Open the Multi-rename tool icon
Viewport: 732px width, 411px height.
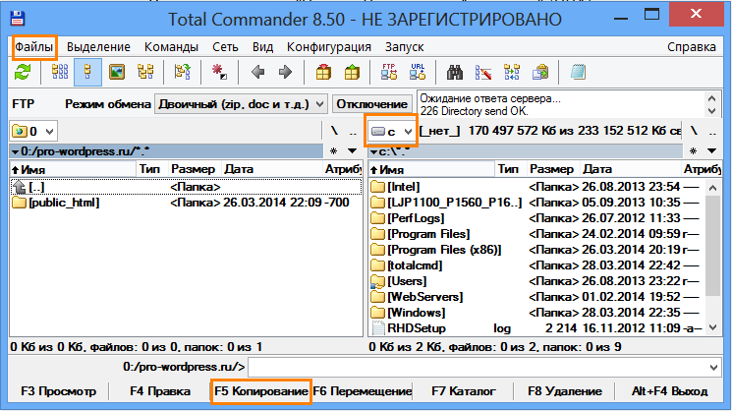coord(483,73)
